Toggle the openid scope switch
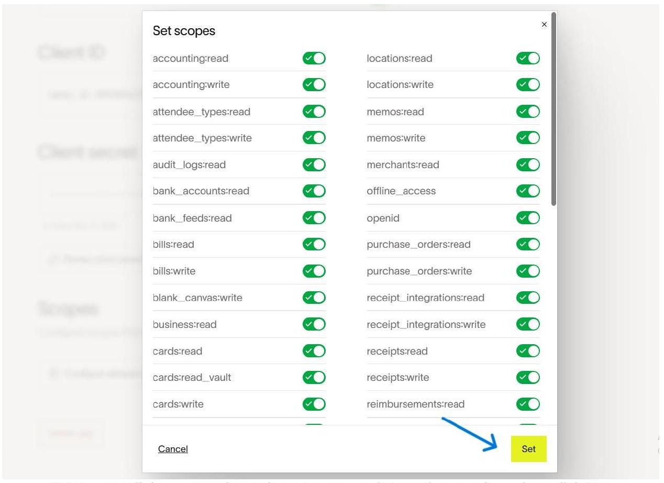Image resolution: width=664 pixels, height=483 pixels. (528, 217)
